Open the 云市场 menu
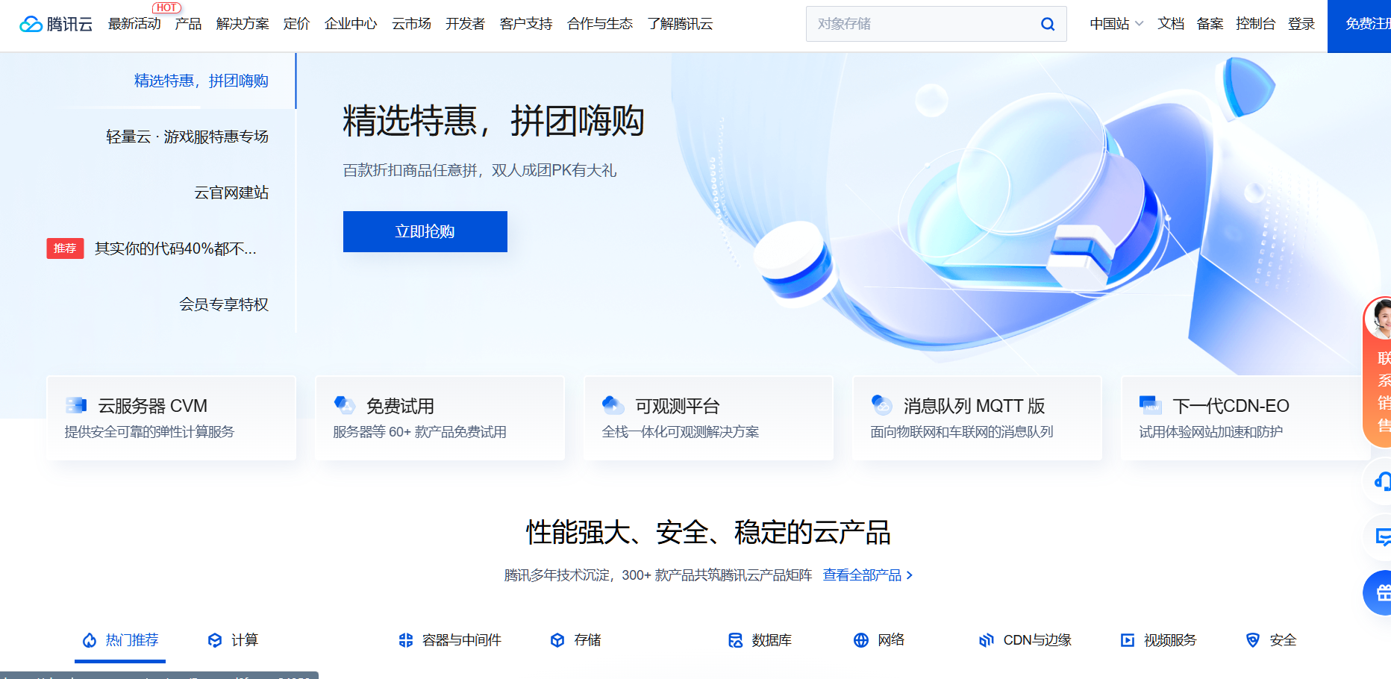1391x679 pixels. pyautogui.click(x=411, y=24)
